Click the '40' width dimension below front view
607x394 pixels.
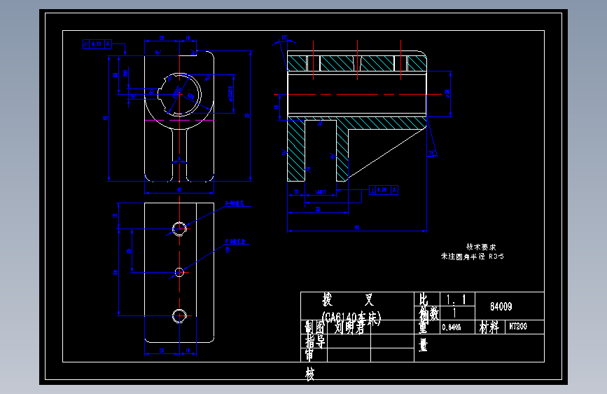[x=179, y=190]
